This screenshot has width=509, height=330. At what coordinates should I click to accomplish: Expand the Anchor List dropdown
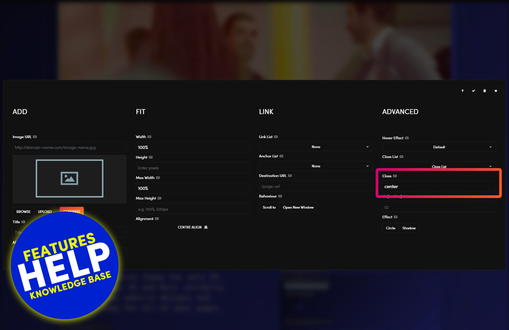(316, 166)
